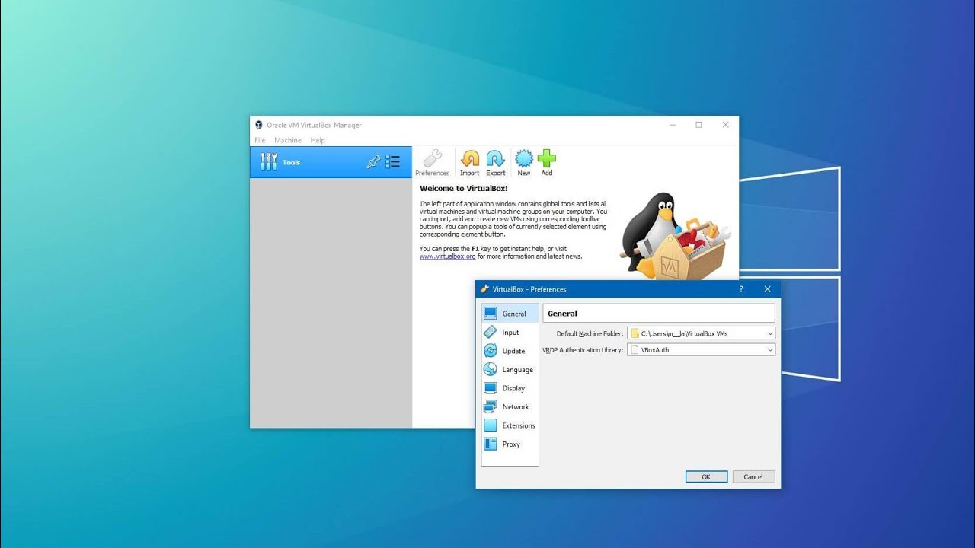The image size is (975, 548).
Task: Click OK in Preferences dialog
Action: pos(706,476)
